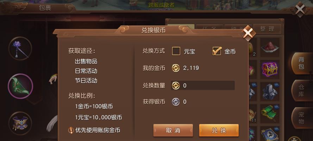This screenshot has height=141, width=313.
Task: Select the green feather weapon equipment slot
Action: click(x=20, y=86)
